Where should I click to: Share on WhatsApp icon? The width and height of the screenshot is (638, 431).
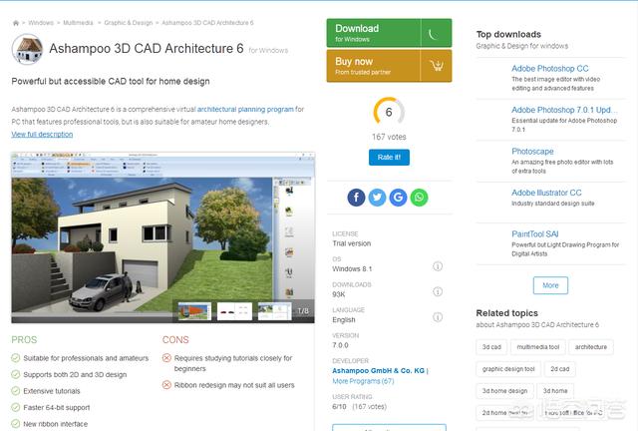coord(419,198)
